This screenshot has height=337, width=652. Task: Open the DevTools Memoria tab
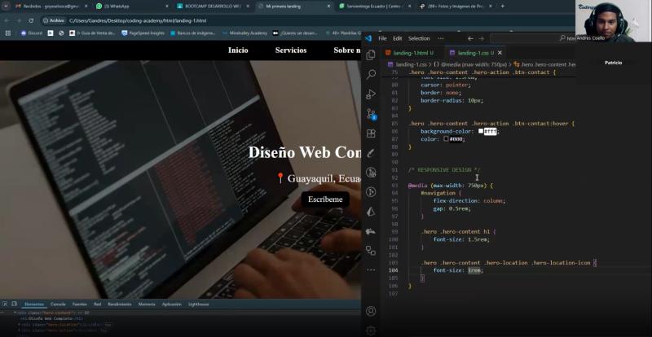pyautogui.click(x=147, y=304)
